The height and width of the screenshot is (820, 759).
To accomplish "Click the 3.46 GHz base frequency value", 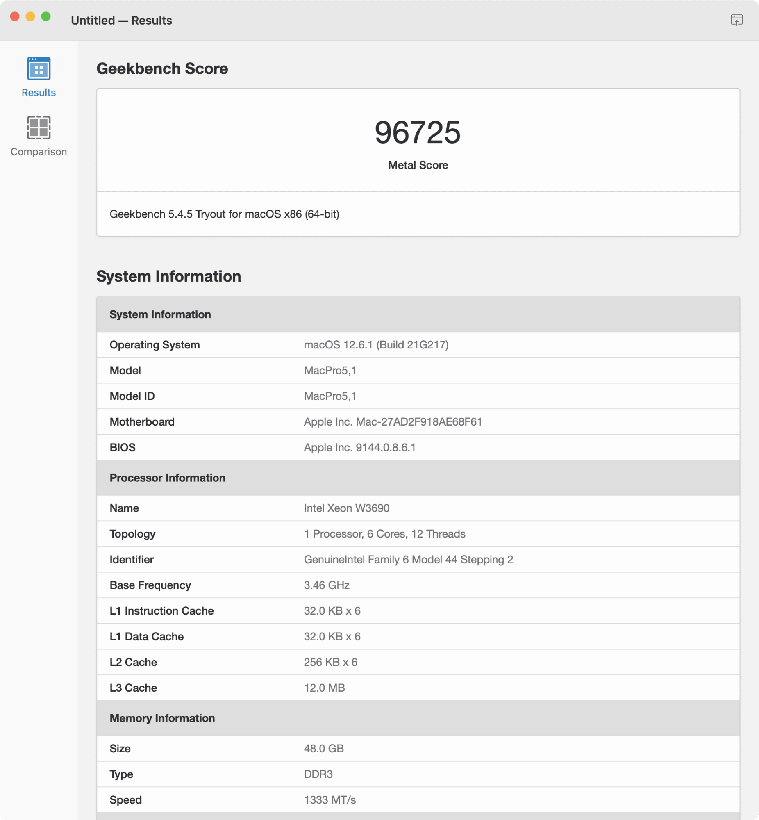I will pos(327,585).
